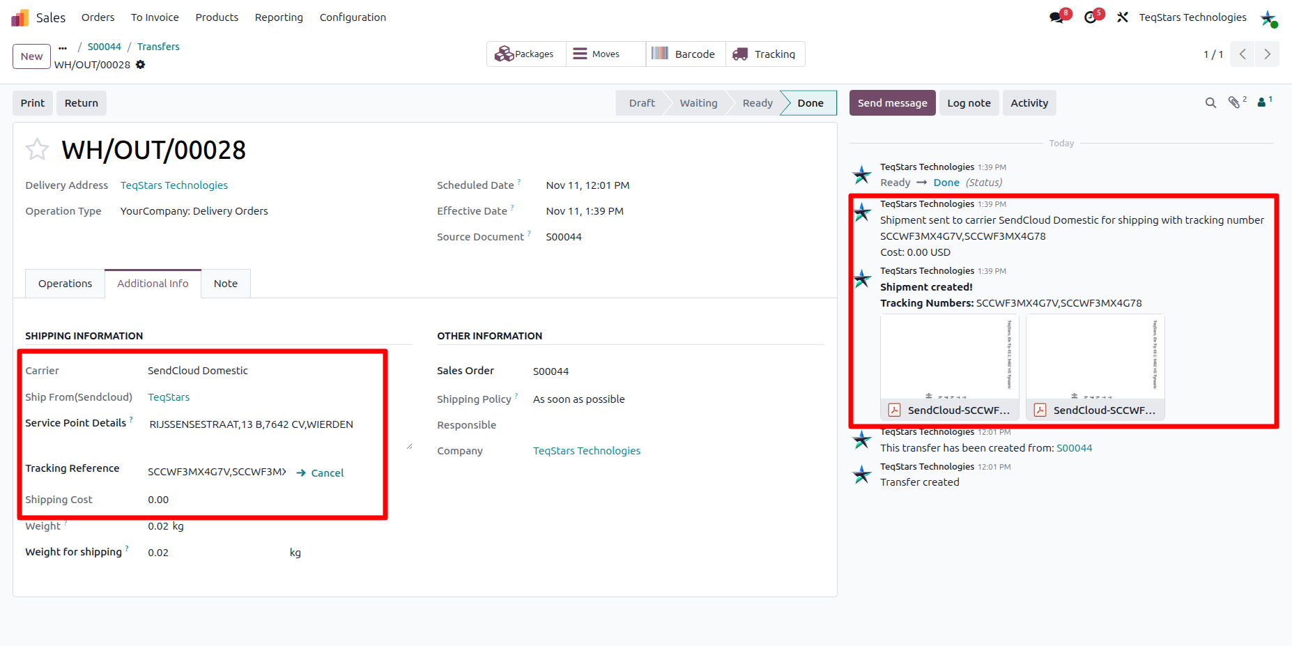
Task: Search chatter messages with magnifier icon
Action: (1210, 103)
